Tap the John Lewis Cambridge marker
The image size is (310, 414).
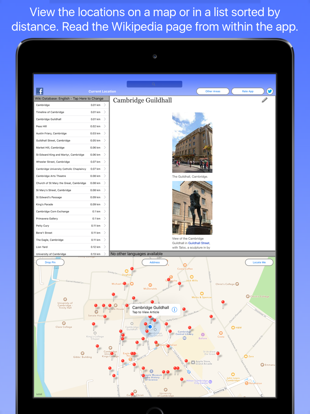[233, 374]
